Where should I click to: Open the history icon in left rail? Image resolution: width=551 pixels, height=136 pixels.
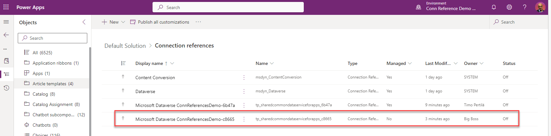pyautogui.click(x=6, y=88)
